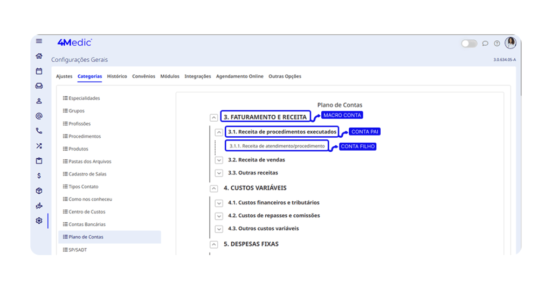The image size is (552, 289).
Task: Expand the 3.2. Receita de vendas account
Action: point(219,160)
